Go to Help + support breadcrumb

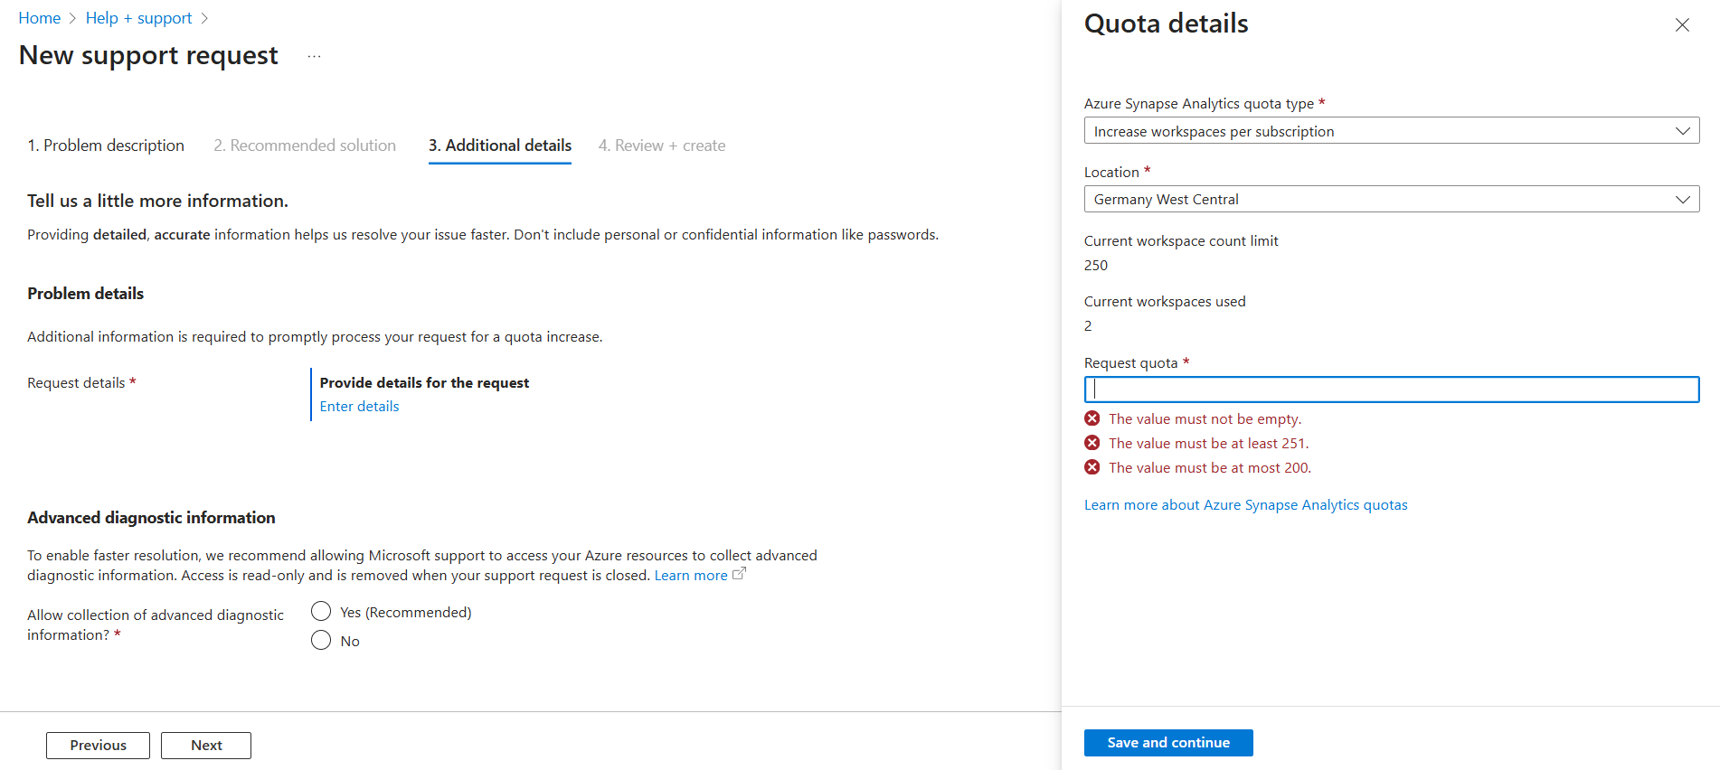point(139,18)
